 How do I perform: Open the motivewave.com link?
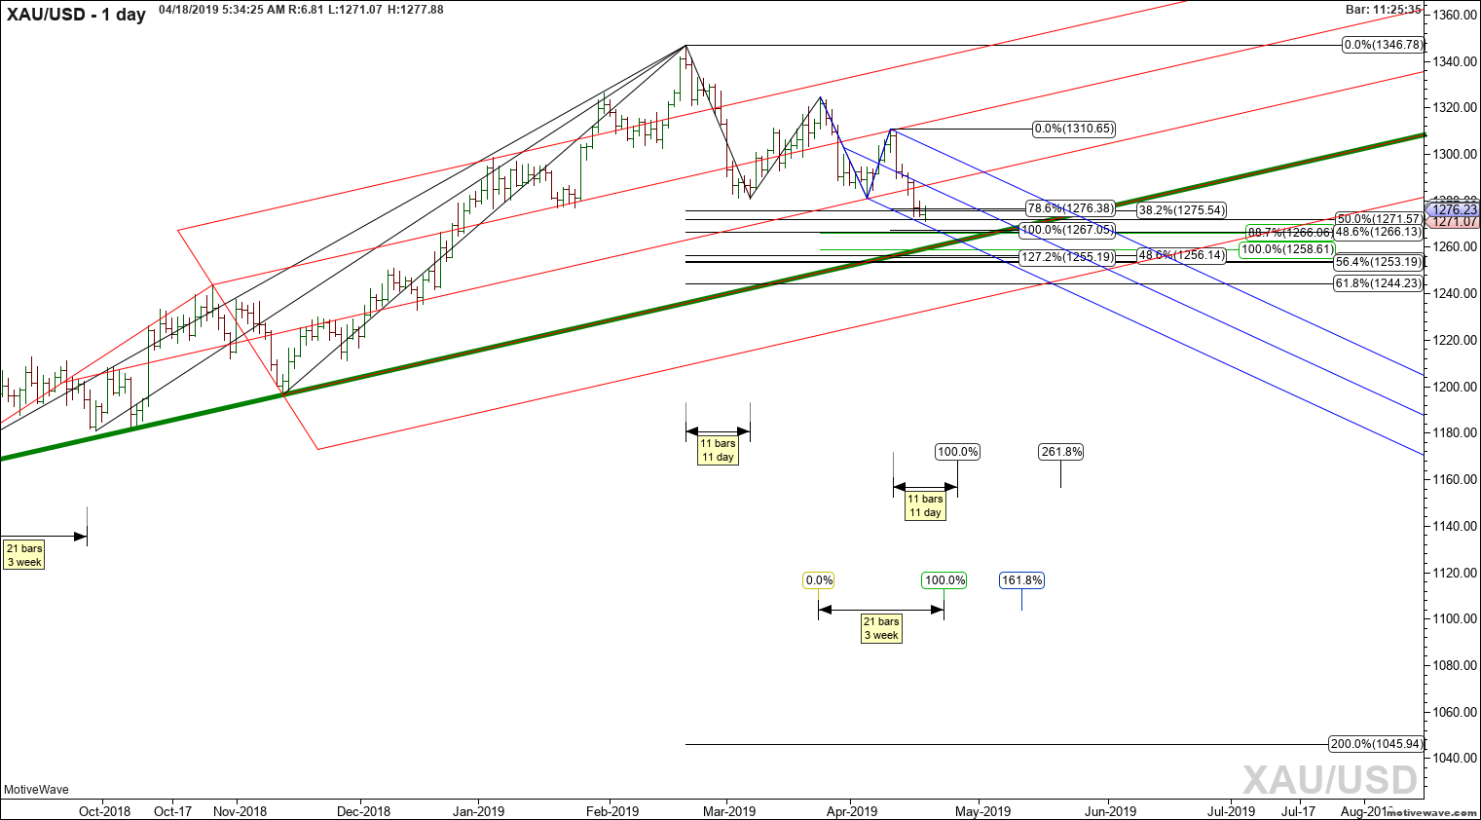[1432, 811]
